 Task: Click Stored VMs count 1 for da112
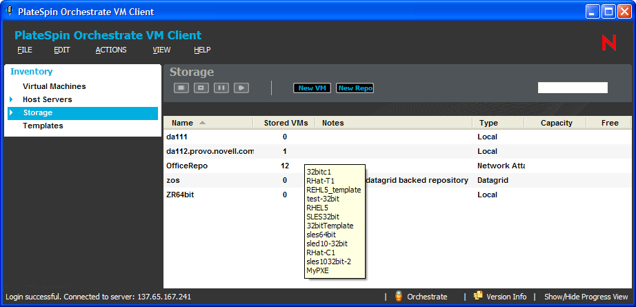click(285, 151)
